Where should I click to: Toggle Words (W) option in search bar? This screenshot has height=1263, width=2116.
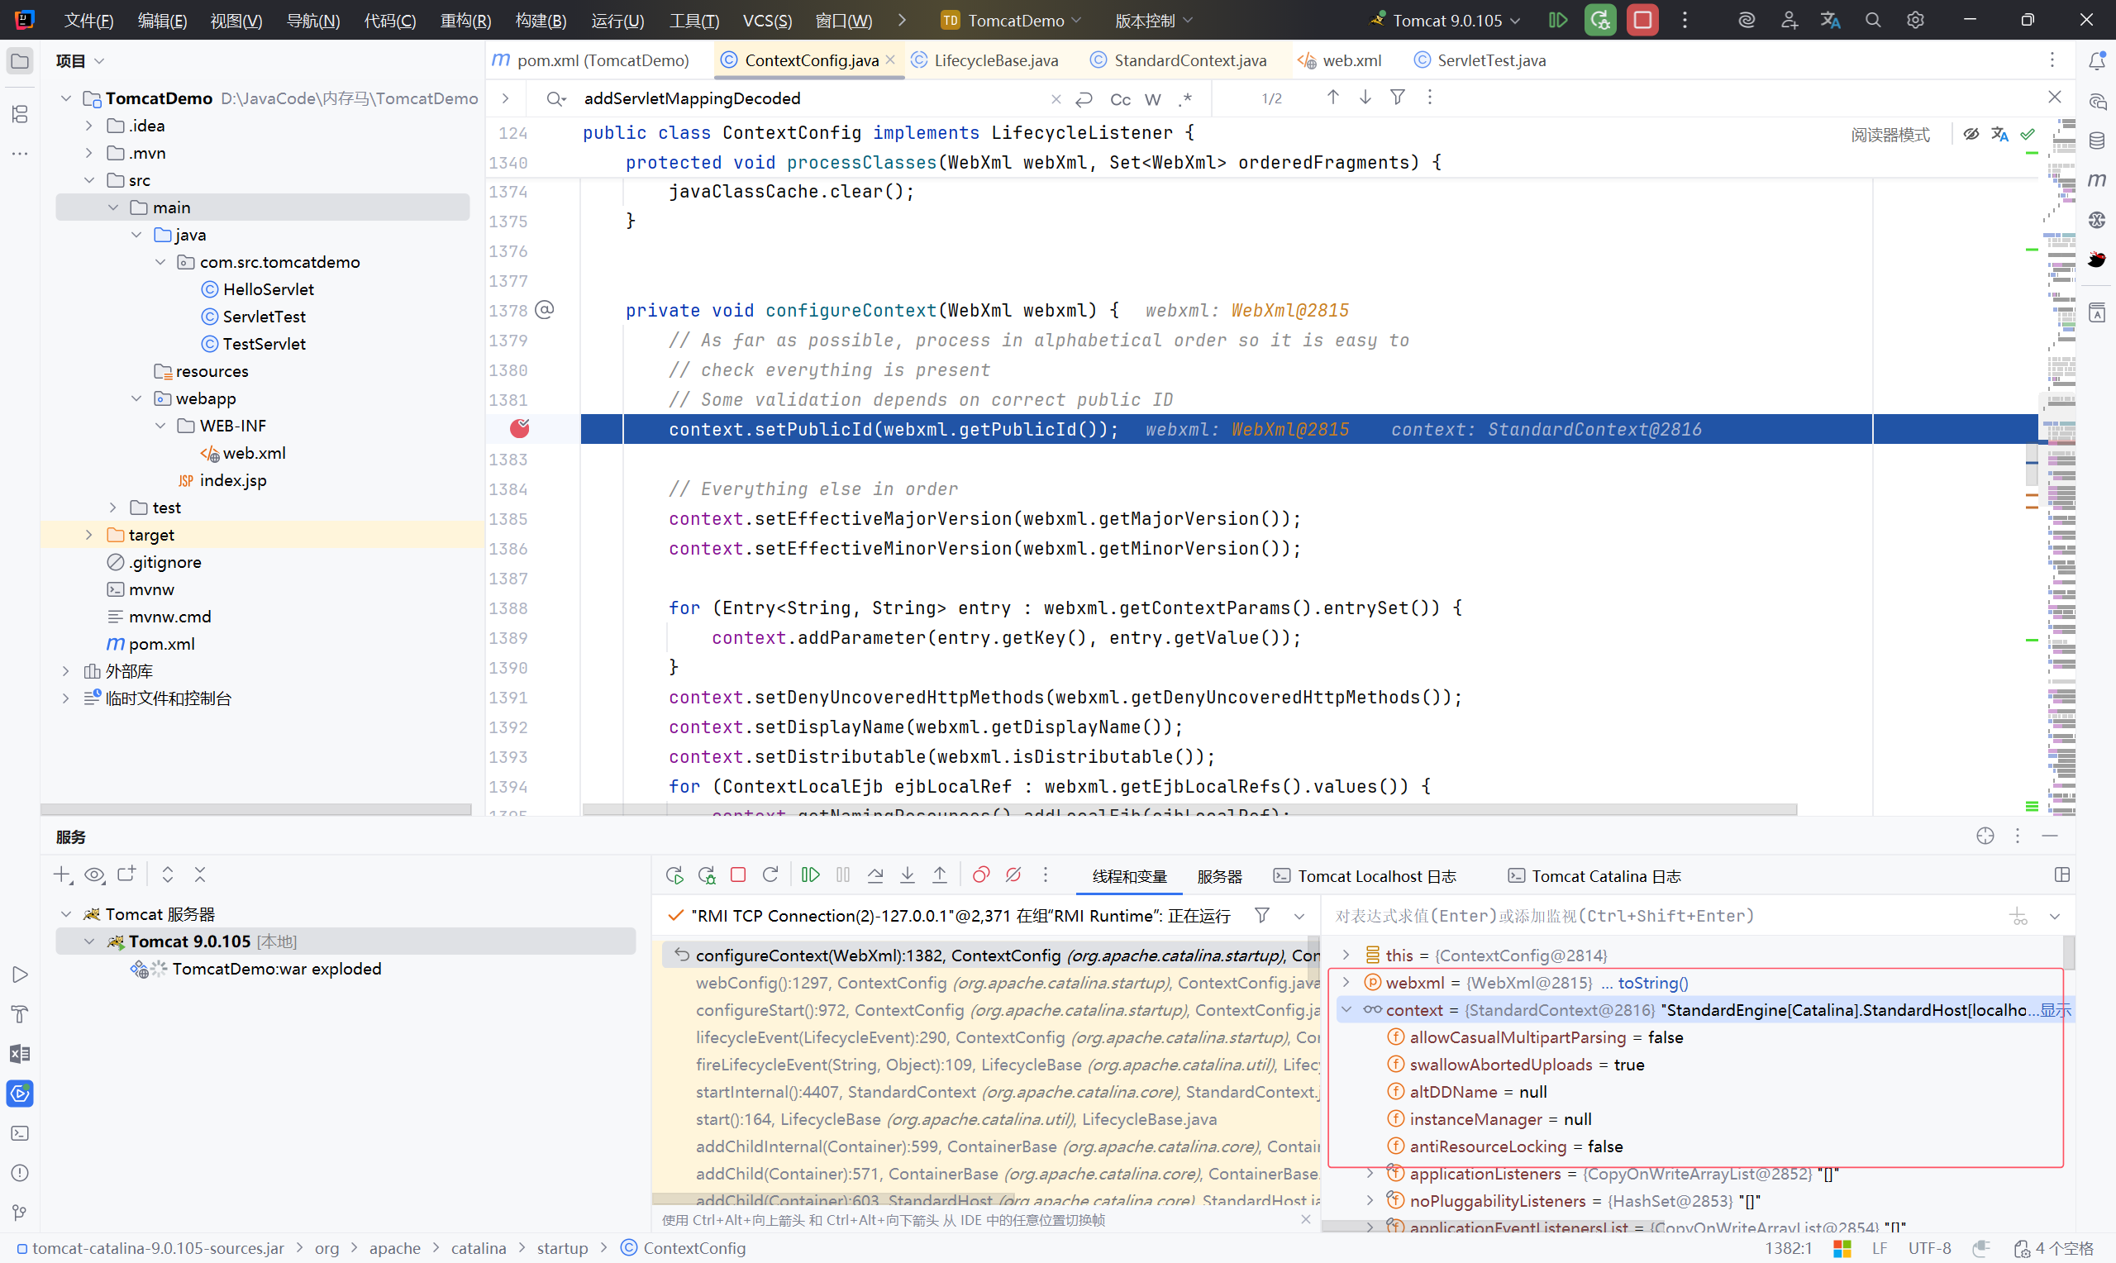pos(1152,98)
